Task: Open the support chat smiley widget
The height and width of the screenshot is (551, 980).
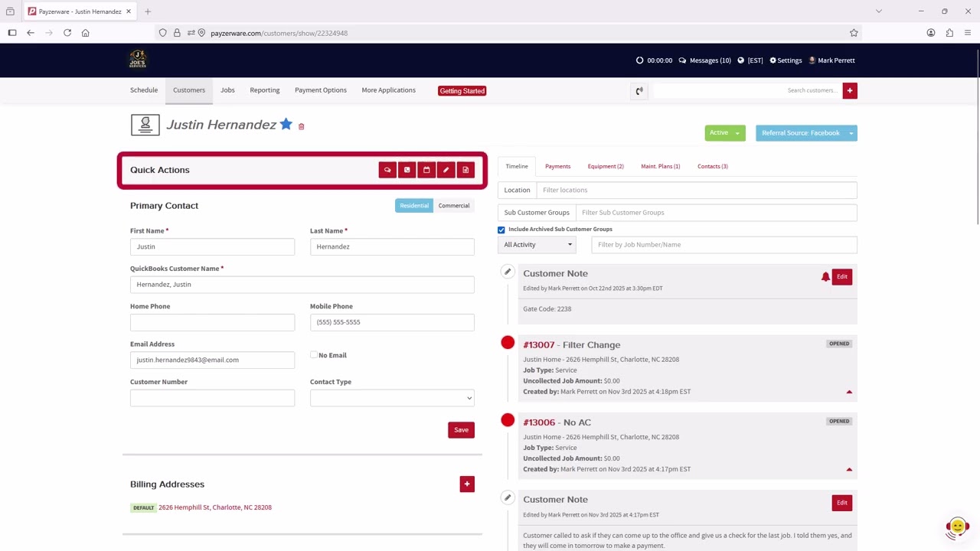Action: click(x=957, y=527)
